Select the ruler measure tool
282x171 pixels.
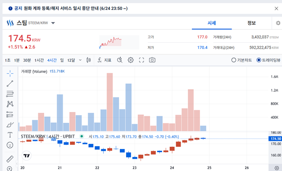(x=10, y=159)
